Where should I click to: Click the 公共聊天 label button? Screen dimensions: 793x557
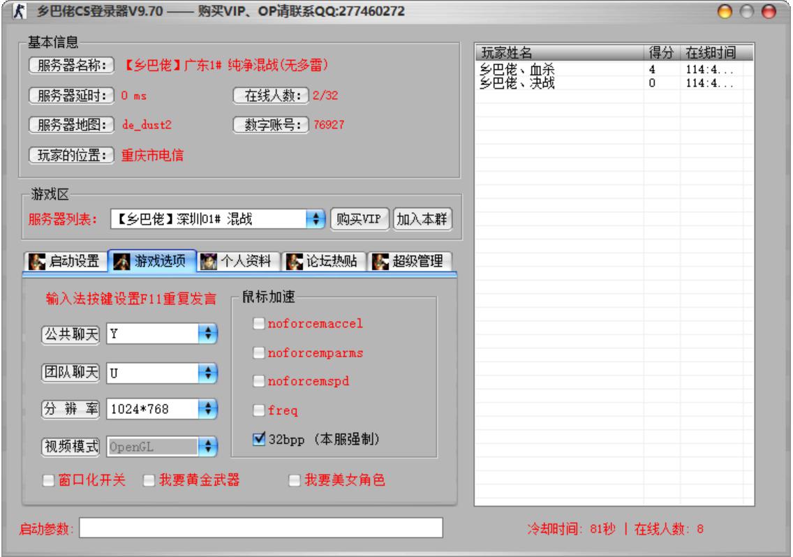point(71,334)
